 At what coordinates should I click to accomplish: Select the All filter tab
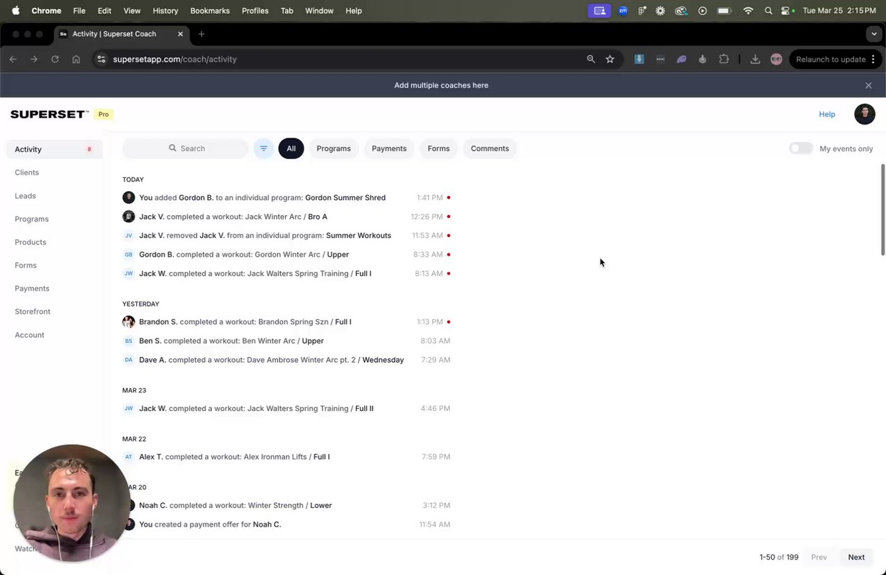[291, 149]
